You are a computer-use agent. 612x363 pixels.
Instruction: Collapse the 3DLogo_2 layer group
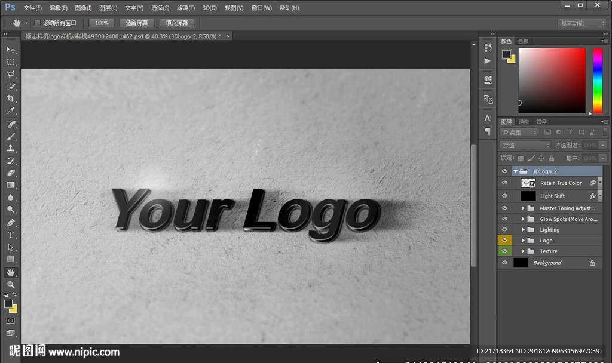(516, 171)
